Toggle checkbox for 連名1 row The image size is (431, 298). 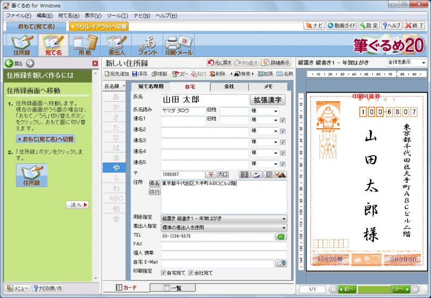(283, 120)
